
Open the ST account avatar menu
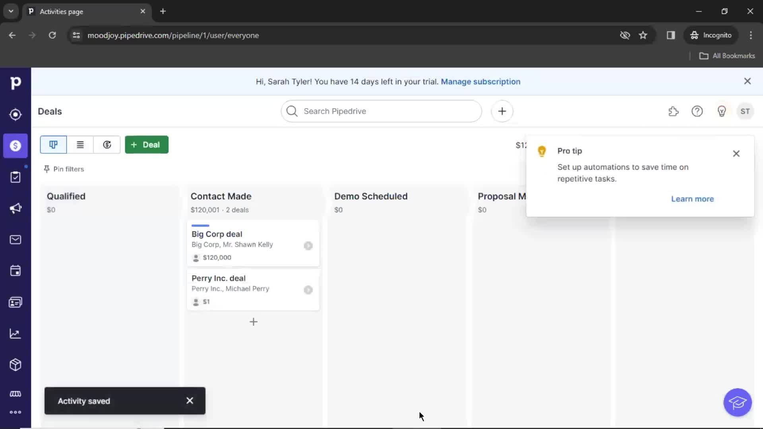point(745,111)
